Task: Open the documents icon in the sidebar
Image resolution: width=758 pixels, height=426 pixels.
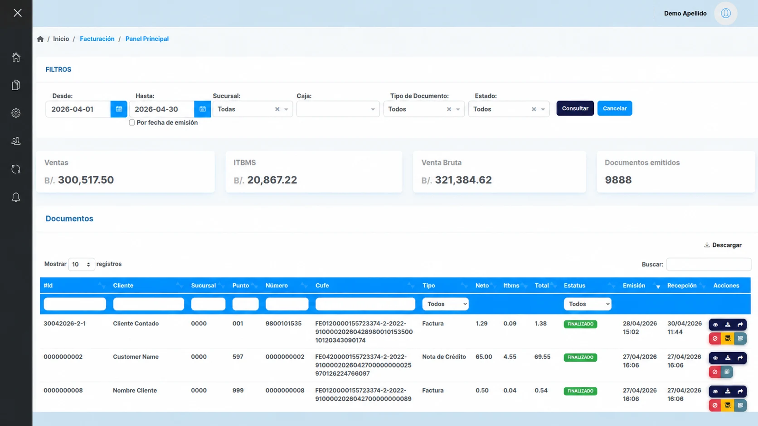Action: [16, 85]
